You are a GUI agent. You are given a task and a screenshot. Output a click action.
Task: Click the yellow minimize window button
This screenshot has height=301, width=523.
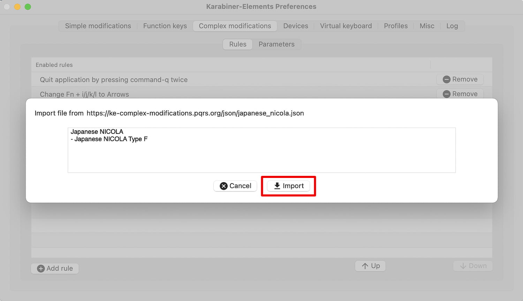(17, 7)
